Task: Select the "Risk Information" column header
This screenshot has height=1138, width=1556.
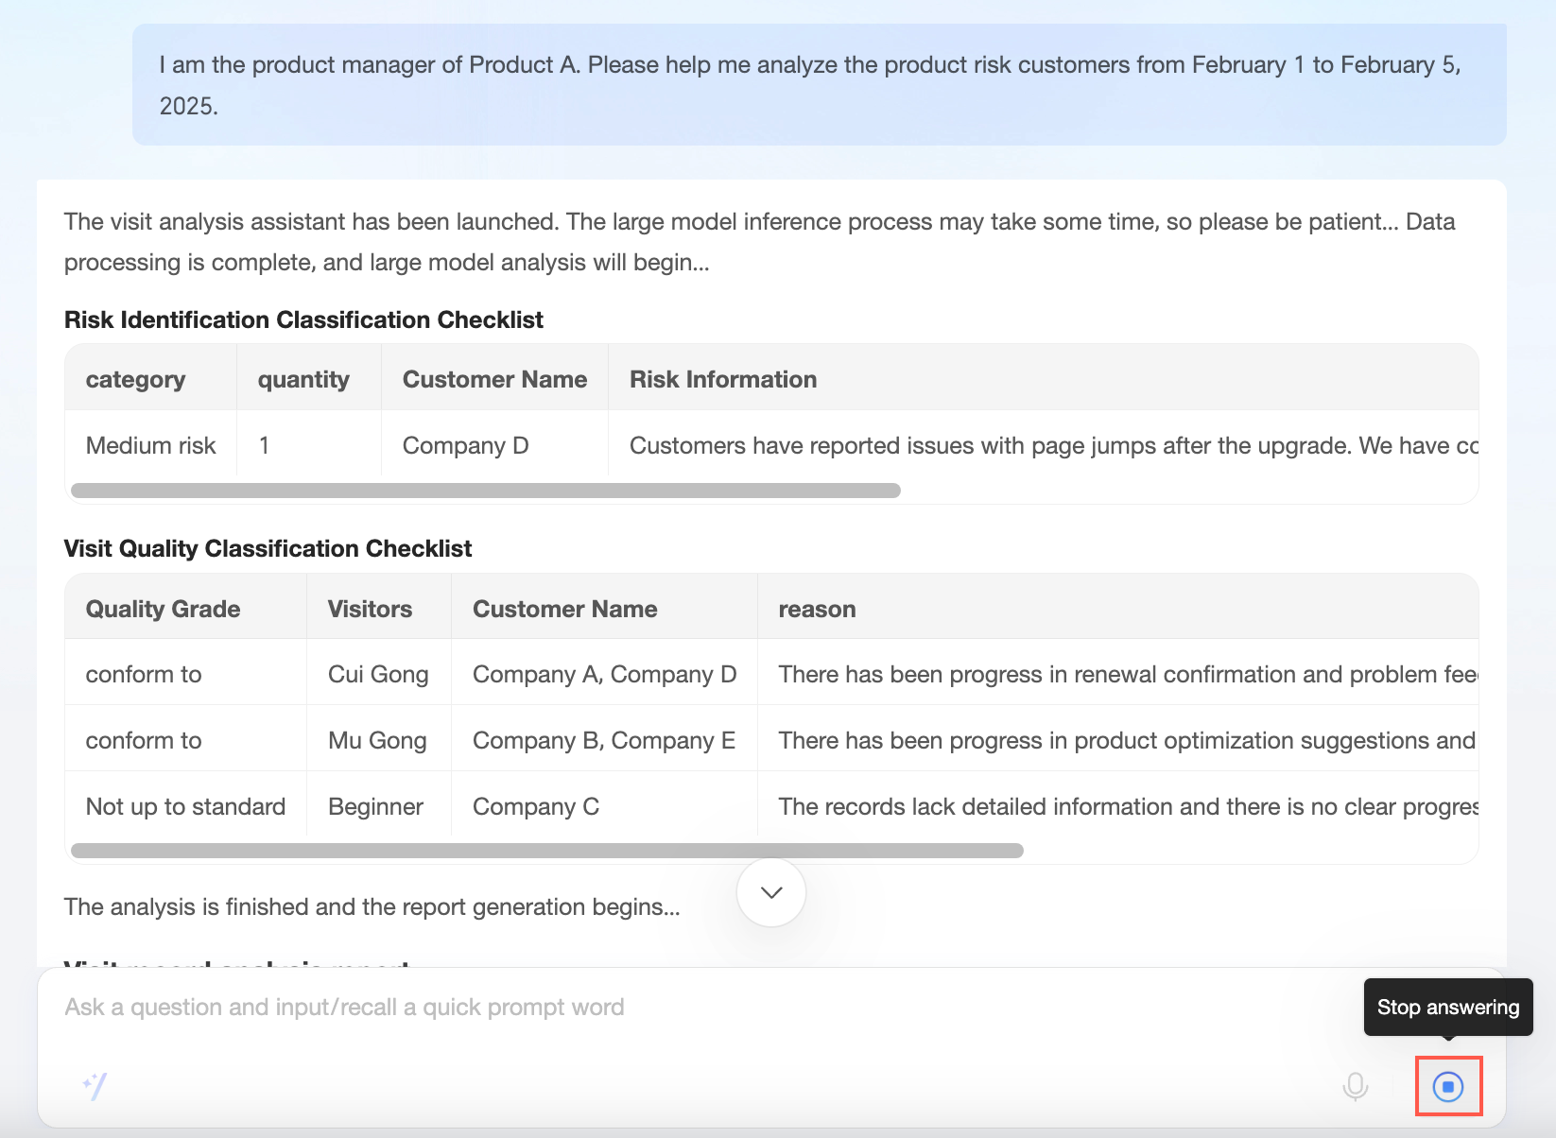Action: tap(723, 379)
